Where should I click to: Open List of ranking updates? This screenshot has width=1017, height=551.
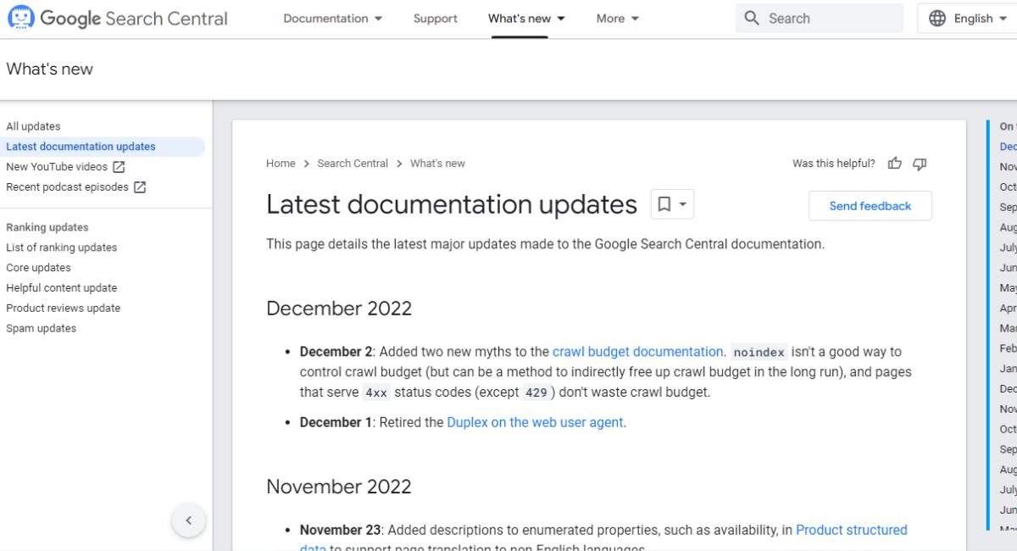62,248
